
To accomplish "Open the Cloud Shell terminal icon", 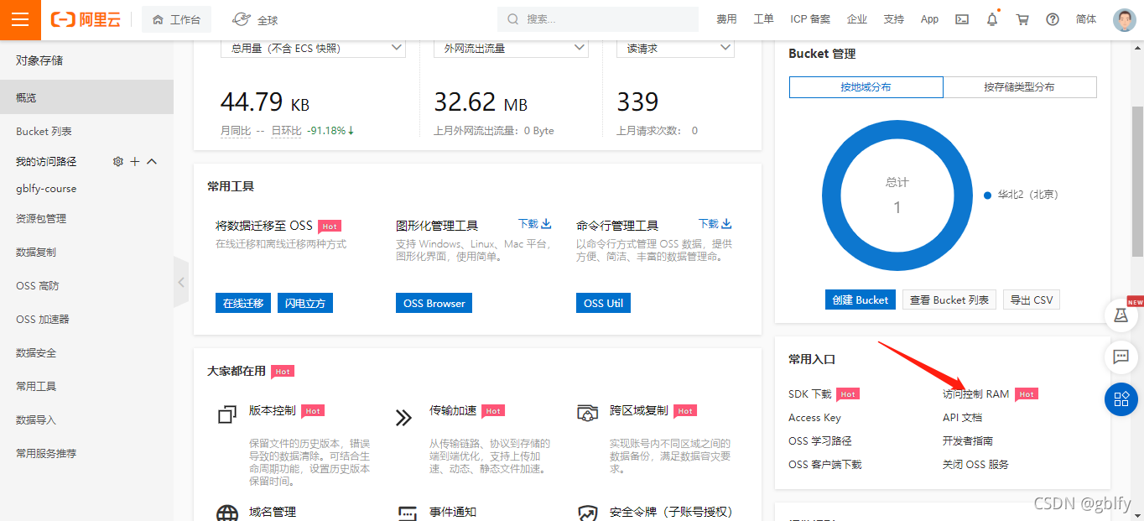I will [x=962, y=19].
